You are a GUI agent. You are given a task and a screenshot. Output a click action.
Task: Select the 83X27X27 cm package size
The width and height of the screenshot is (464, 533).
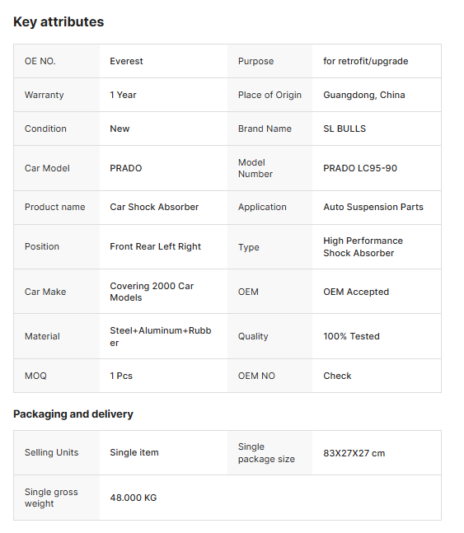pos(354,453)
